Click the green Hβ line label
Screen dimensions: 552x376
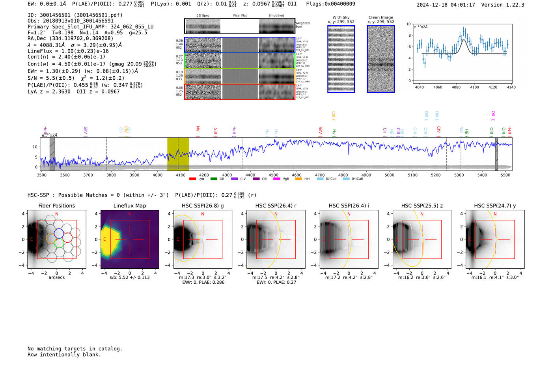pos(466,133)
